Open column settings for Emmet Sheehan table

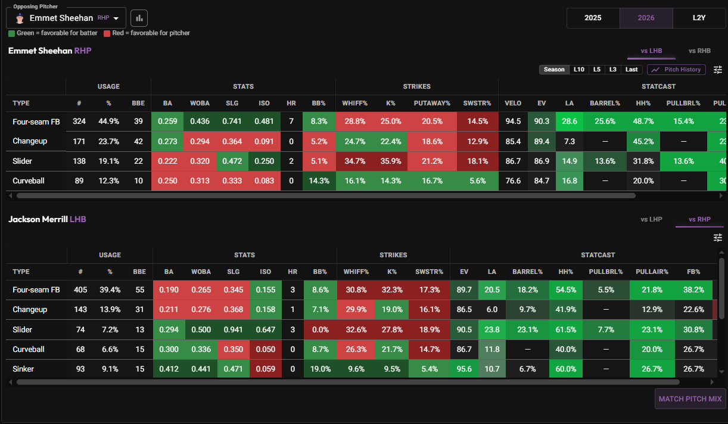[x=717, y=70]
